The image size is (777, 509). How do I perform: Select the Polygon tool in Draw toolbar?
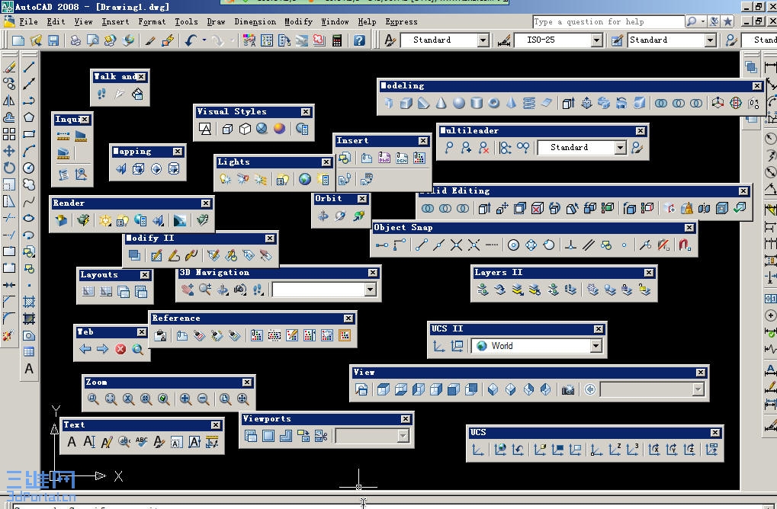tap(29, 117)
